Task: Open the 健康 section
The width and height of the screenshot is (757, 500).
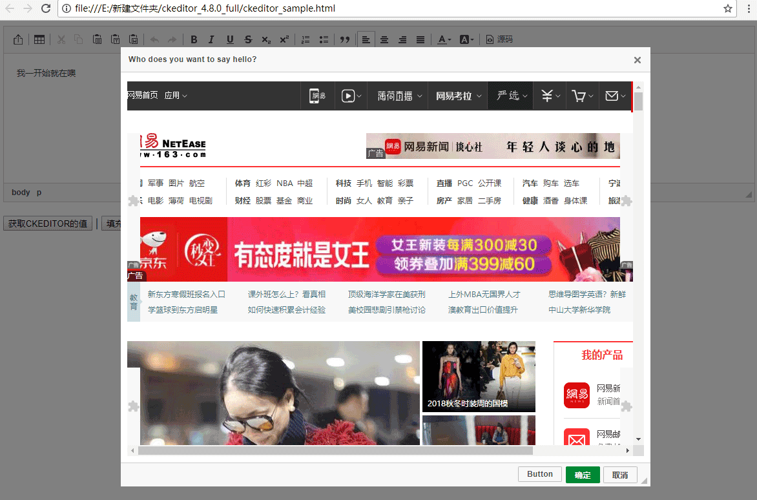Action: coord(530,201)
